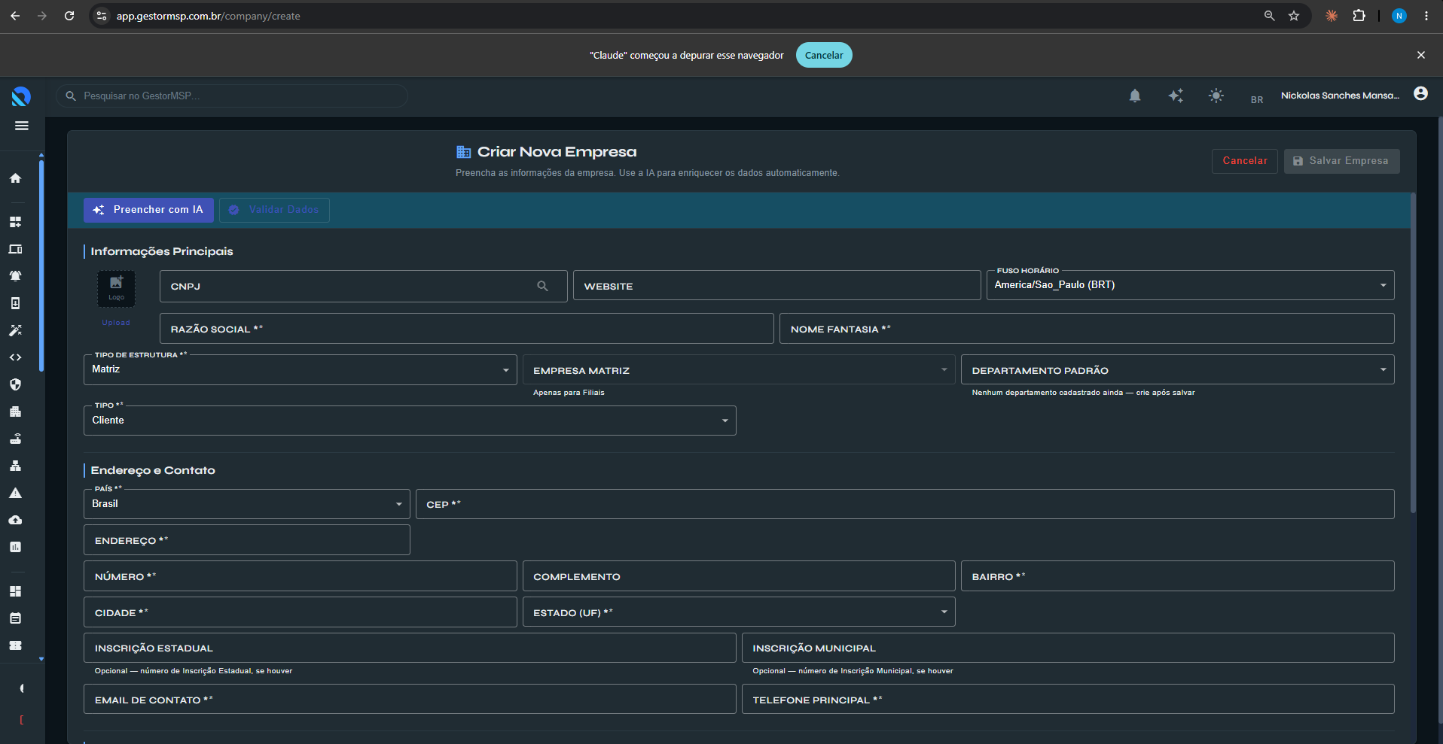Click the Logo image placeholder
This screenshot has height=744, width=1443.
pyautogui.click(x=116, y=289)
